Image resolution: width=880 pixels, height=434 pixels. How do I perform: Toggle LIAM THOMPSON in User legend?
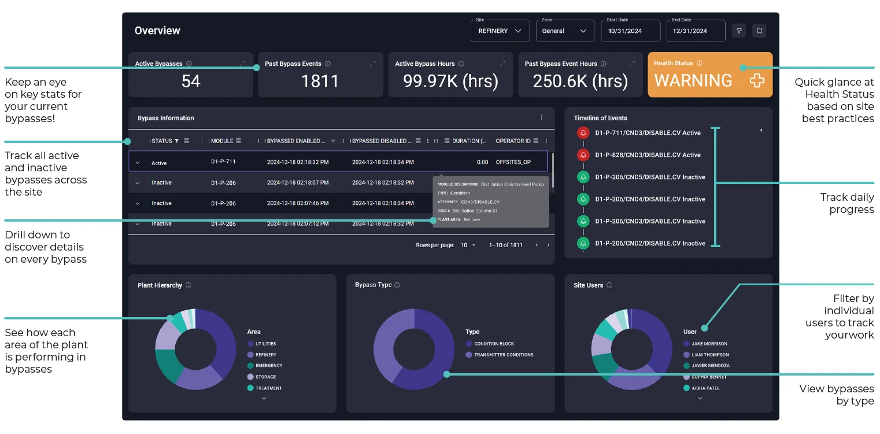pos(706,355)
